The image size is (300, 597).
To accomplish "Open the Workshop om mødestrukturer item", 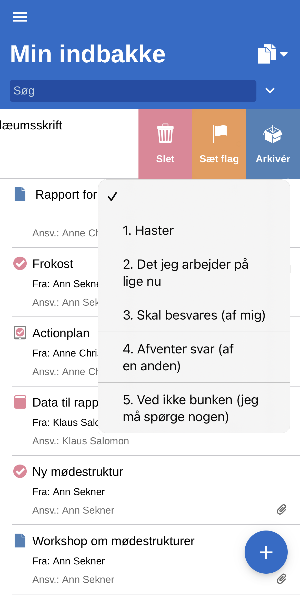I will [x=113, y=541].
